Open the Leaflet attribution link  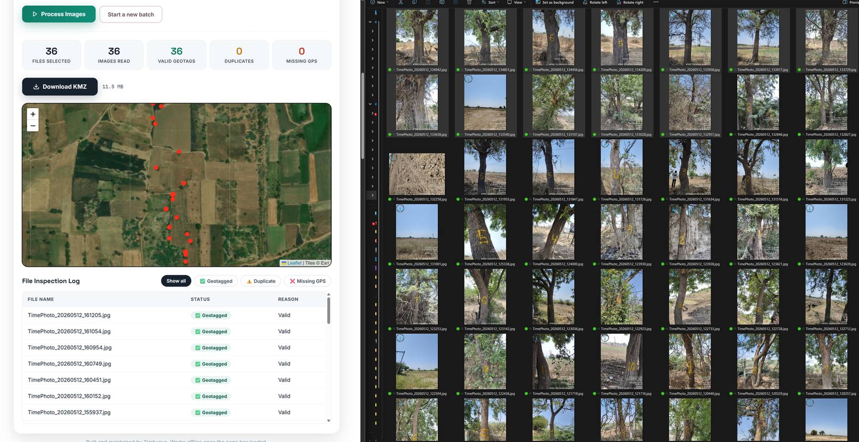294,263
